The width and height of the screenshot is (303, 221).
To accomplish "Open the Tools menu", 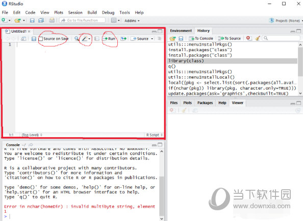I will coord(124,12).
